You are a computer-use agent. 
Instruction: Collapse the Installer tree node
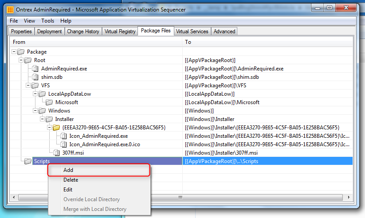click(42, 119)
